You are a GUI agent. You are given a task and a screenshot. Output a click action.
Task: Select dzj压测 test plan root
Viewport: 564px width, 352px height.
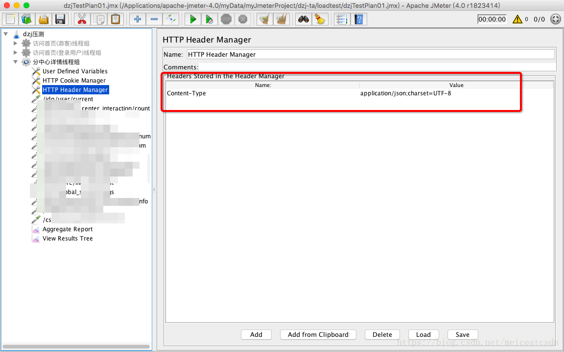33,34
